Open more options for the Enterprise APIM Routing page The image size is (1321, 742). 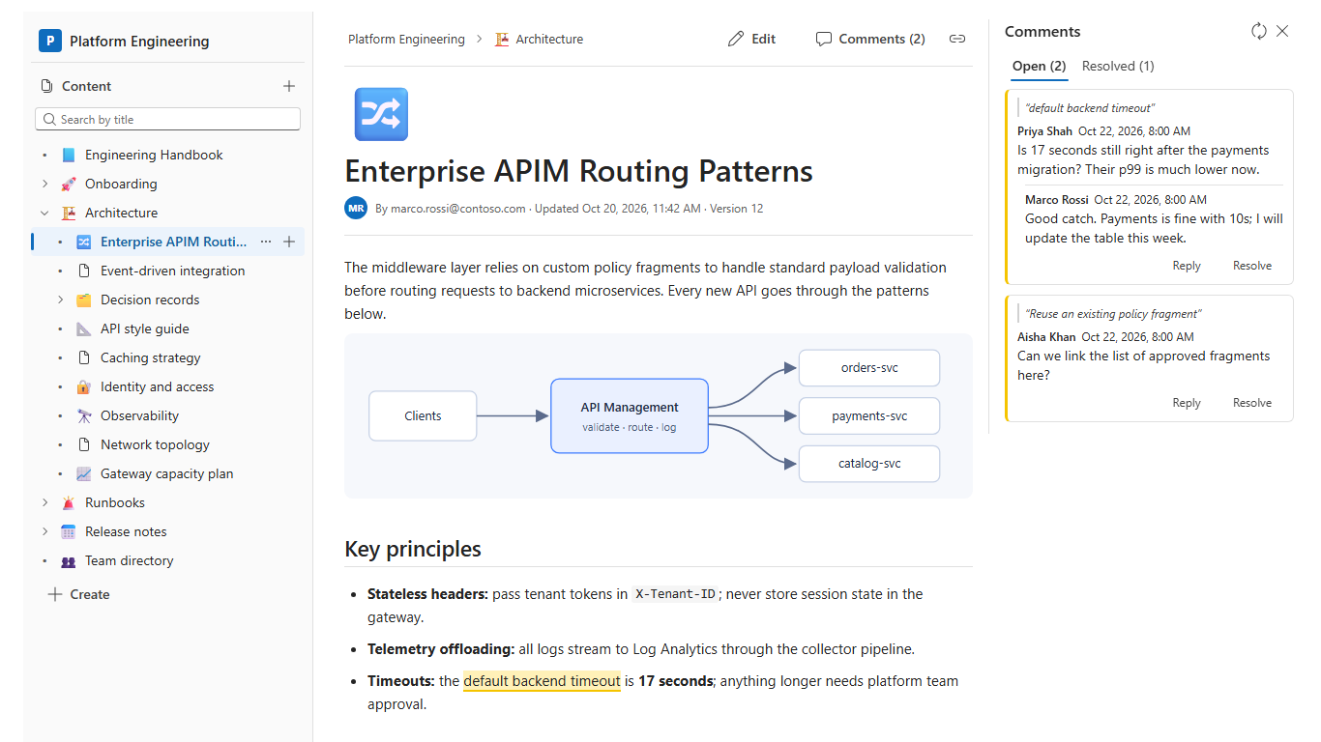pyautogui.click(x=266, y=242)
